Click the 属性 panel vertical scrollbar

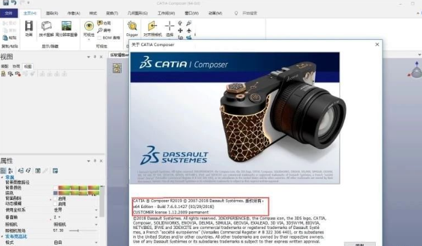click(102, 201)
